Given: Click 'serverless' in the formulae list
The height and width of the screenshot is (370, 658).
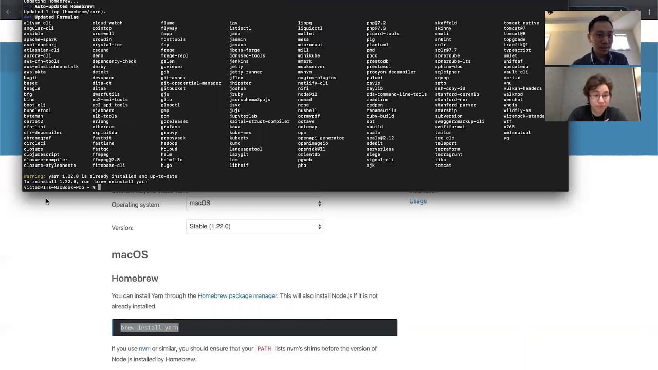Looking at the screenshot, I should click(x=380, y=149).
